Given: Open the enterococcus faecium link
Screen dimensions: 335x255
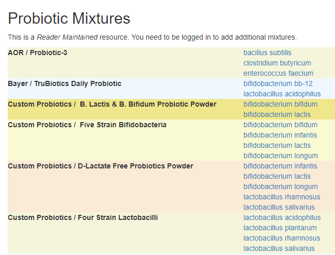Looking at the screenshot, I should [x=278, y=73].
